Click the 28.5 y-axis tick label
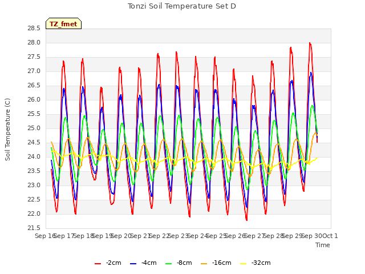 point(34,29)
